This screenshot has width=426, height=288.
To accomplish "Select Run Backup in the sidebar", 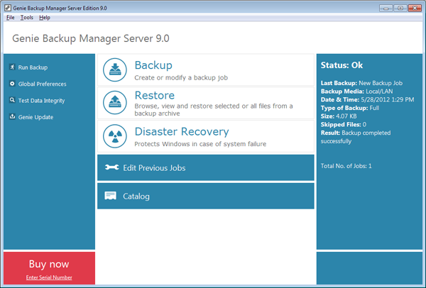I will click(x=33, y=67).
